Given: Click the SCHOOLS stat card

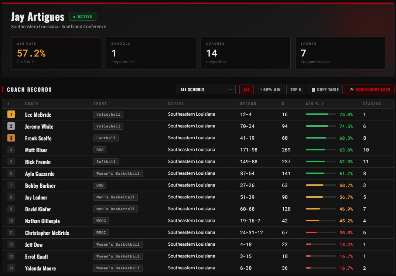Looking at the screenshot, I should click(x=151, y=53).
